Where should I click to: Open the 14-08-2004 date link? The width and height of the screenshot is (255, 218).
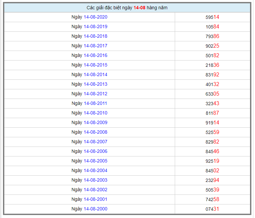tap(96, 170)
